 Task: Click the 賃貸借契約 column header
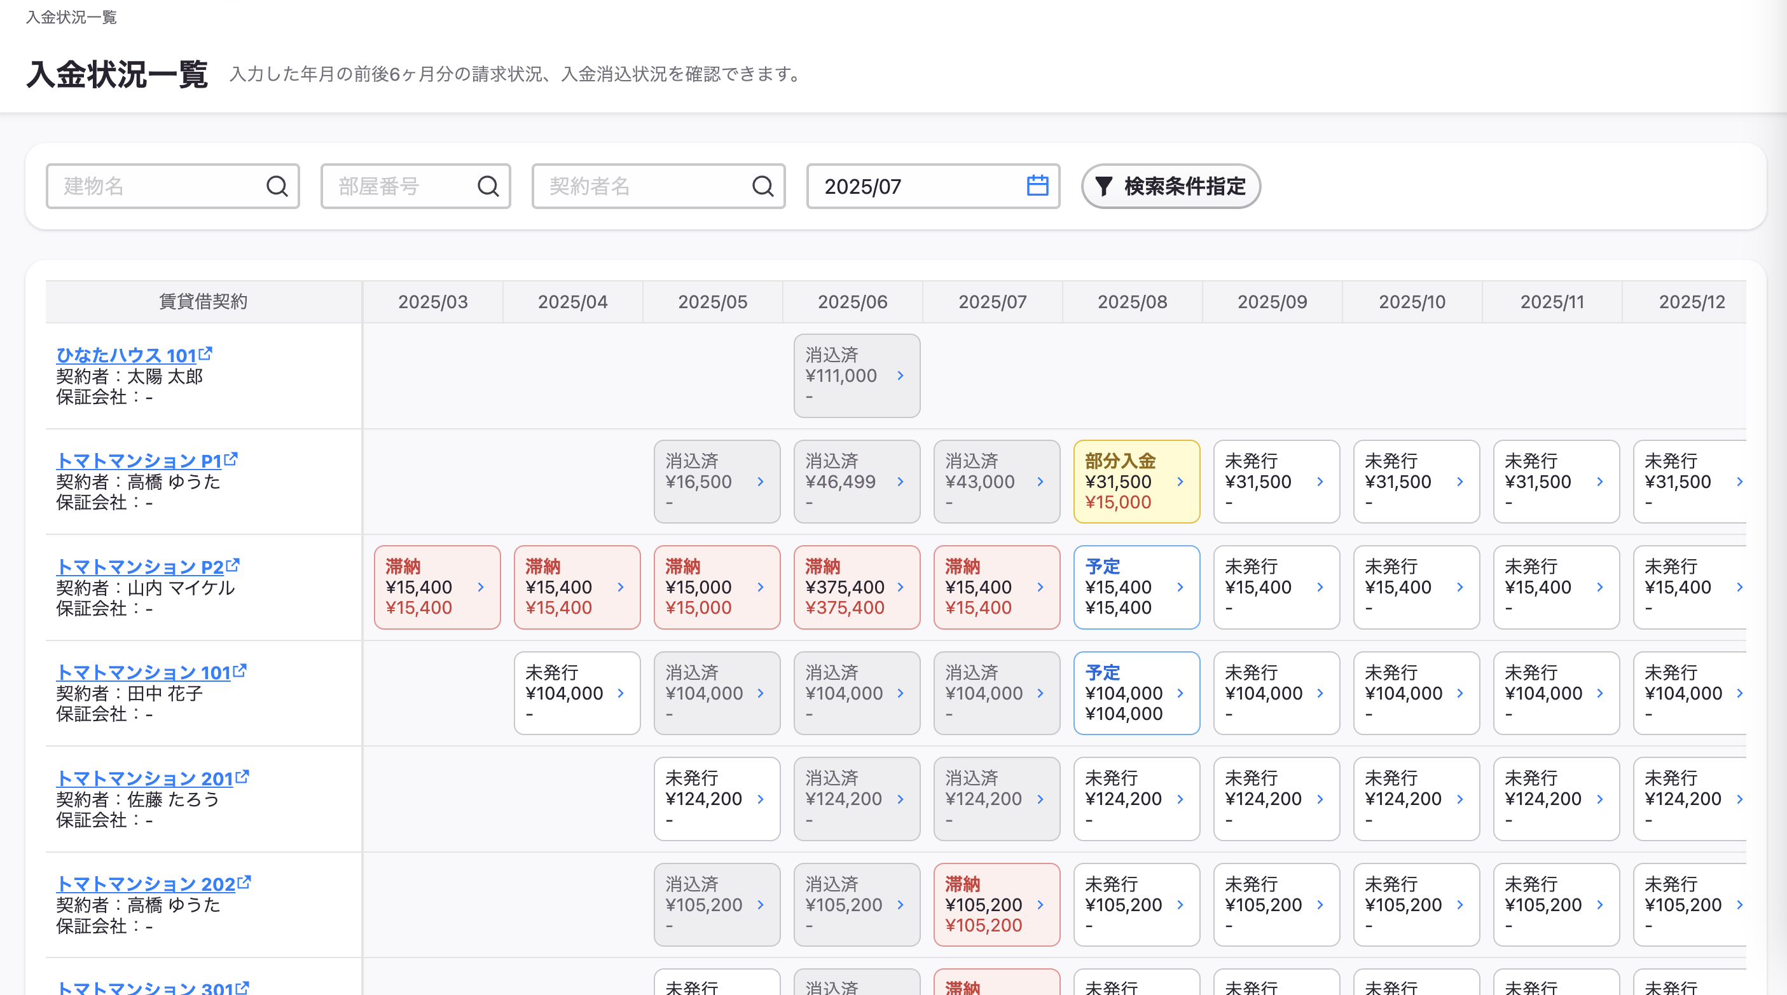tap(204, 301)
